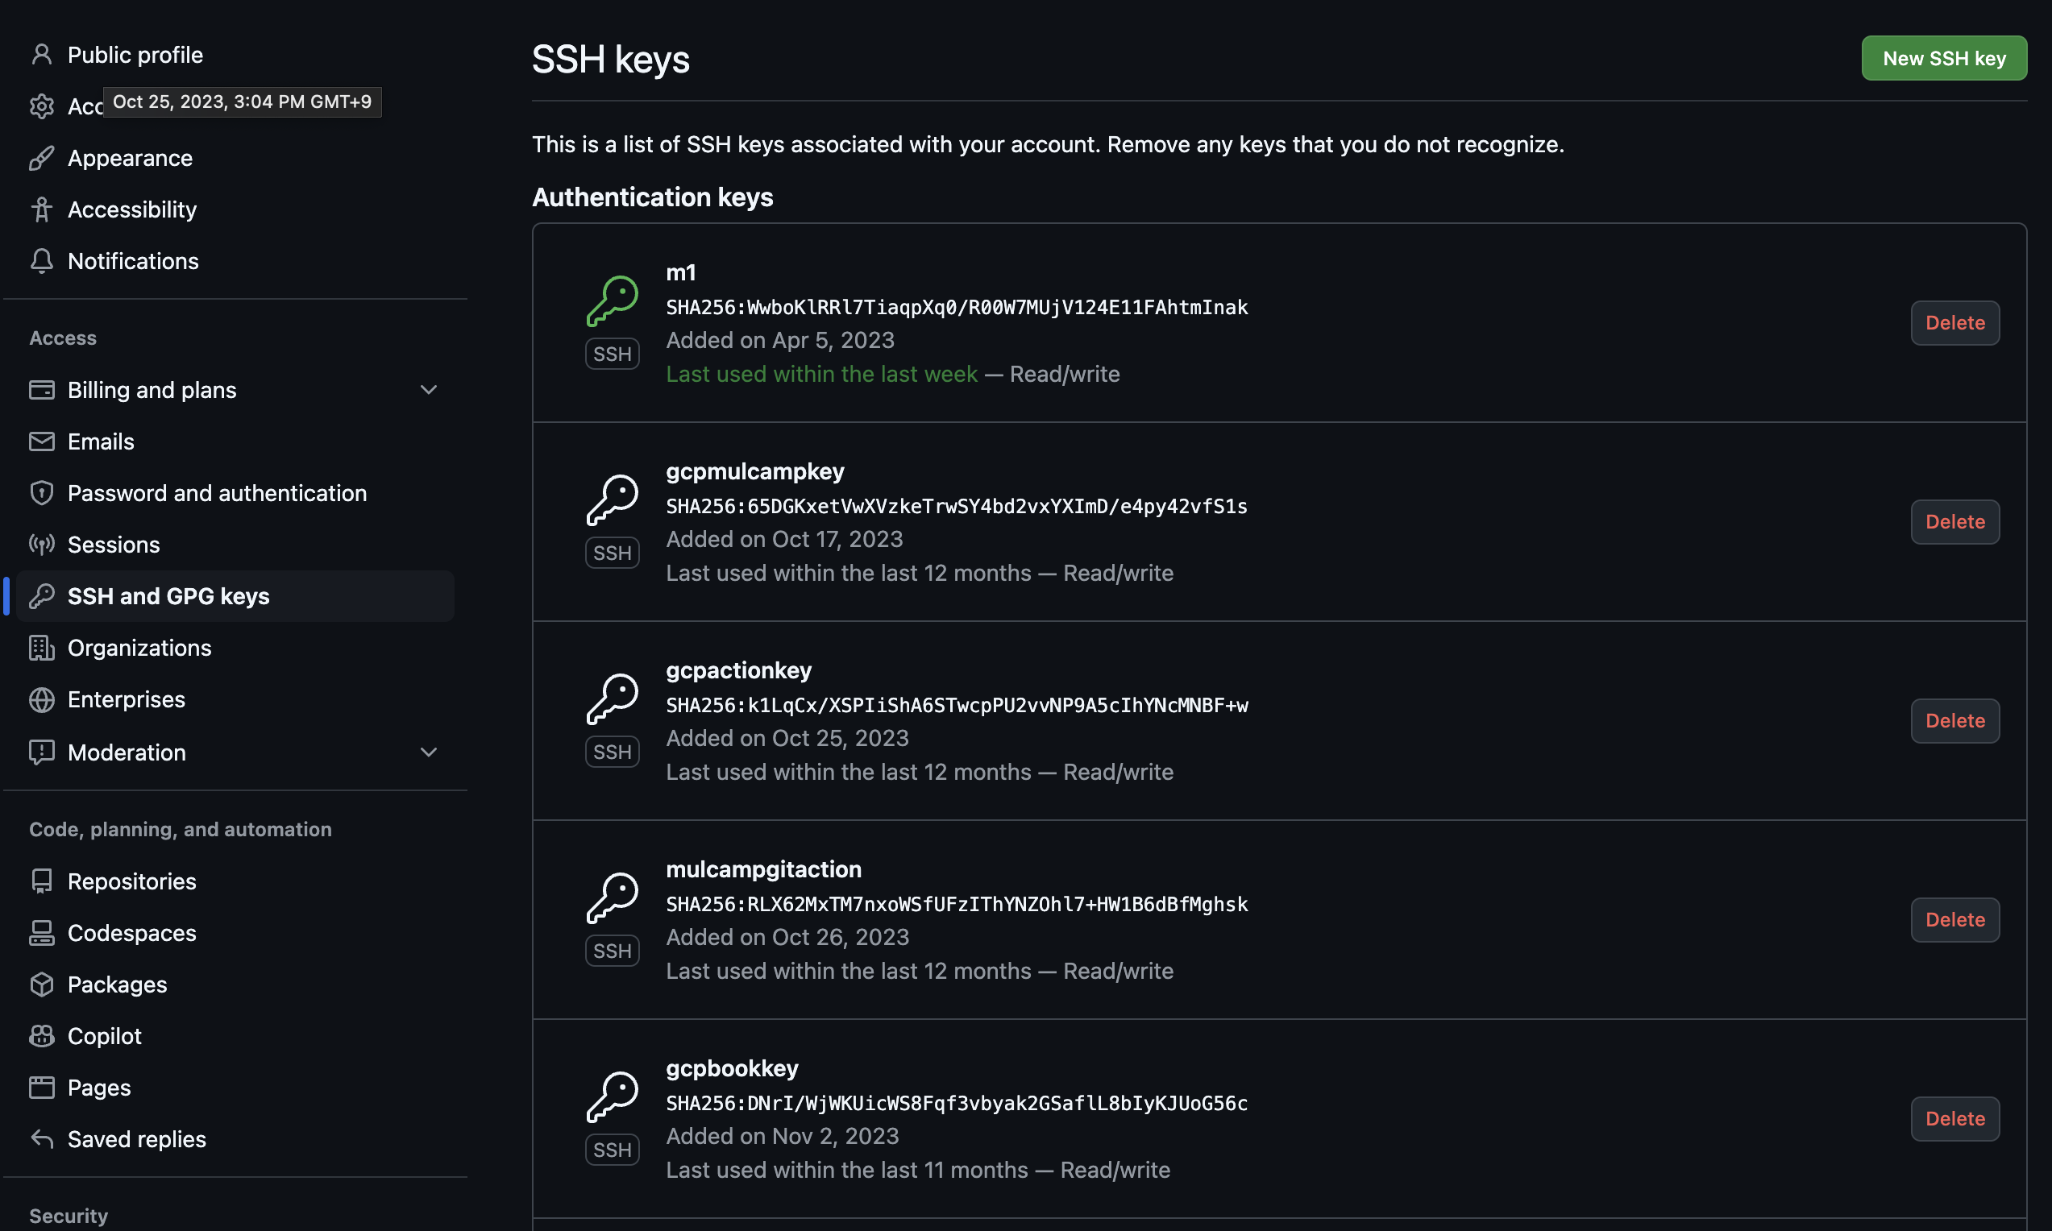Click the gcpactionkey key title
Screen dimensions: 2052x1231
(738, 670)
